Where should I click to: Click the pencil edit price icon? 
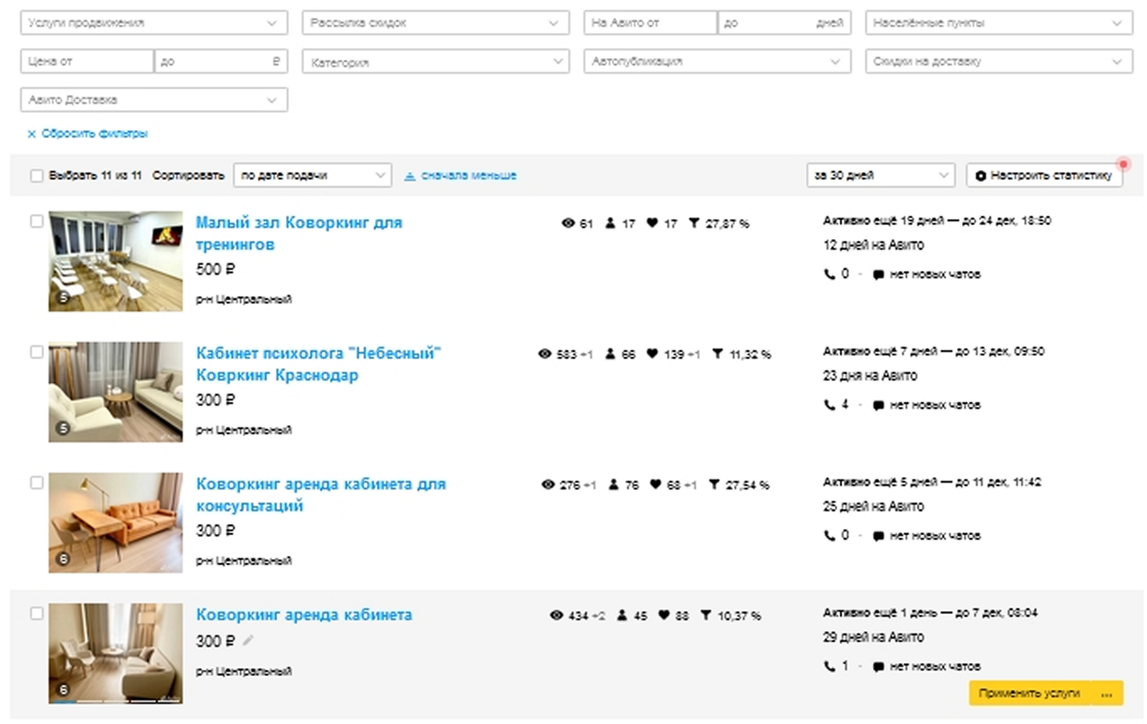pos(248,641)
